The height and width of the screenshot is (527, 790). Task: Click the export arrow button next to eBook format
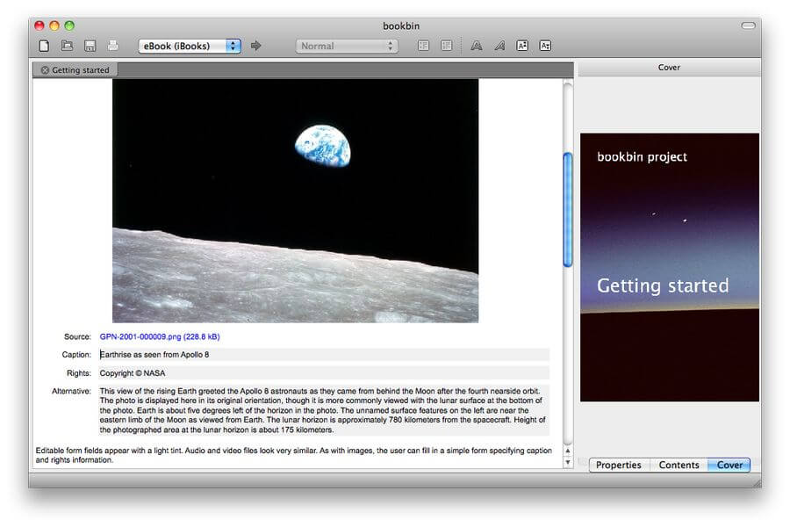[256, 46]
